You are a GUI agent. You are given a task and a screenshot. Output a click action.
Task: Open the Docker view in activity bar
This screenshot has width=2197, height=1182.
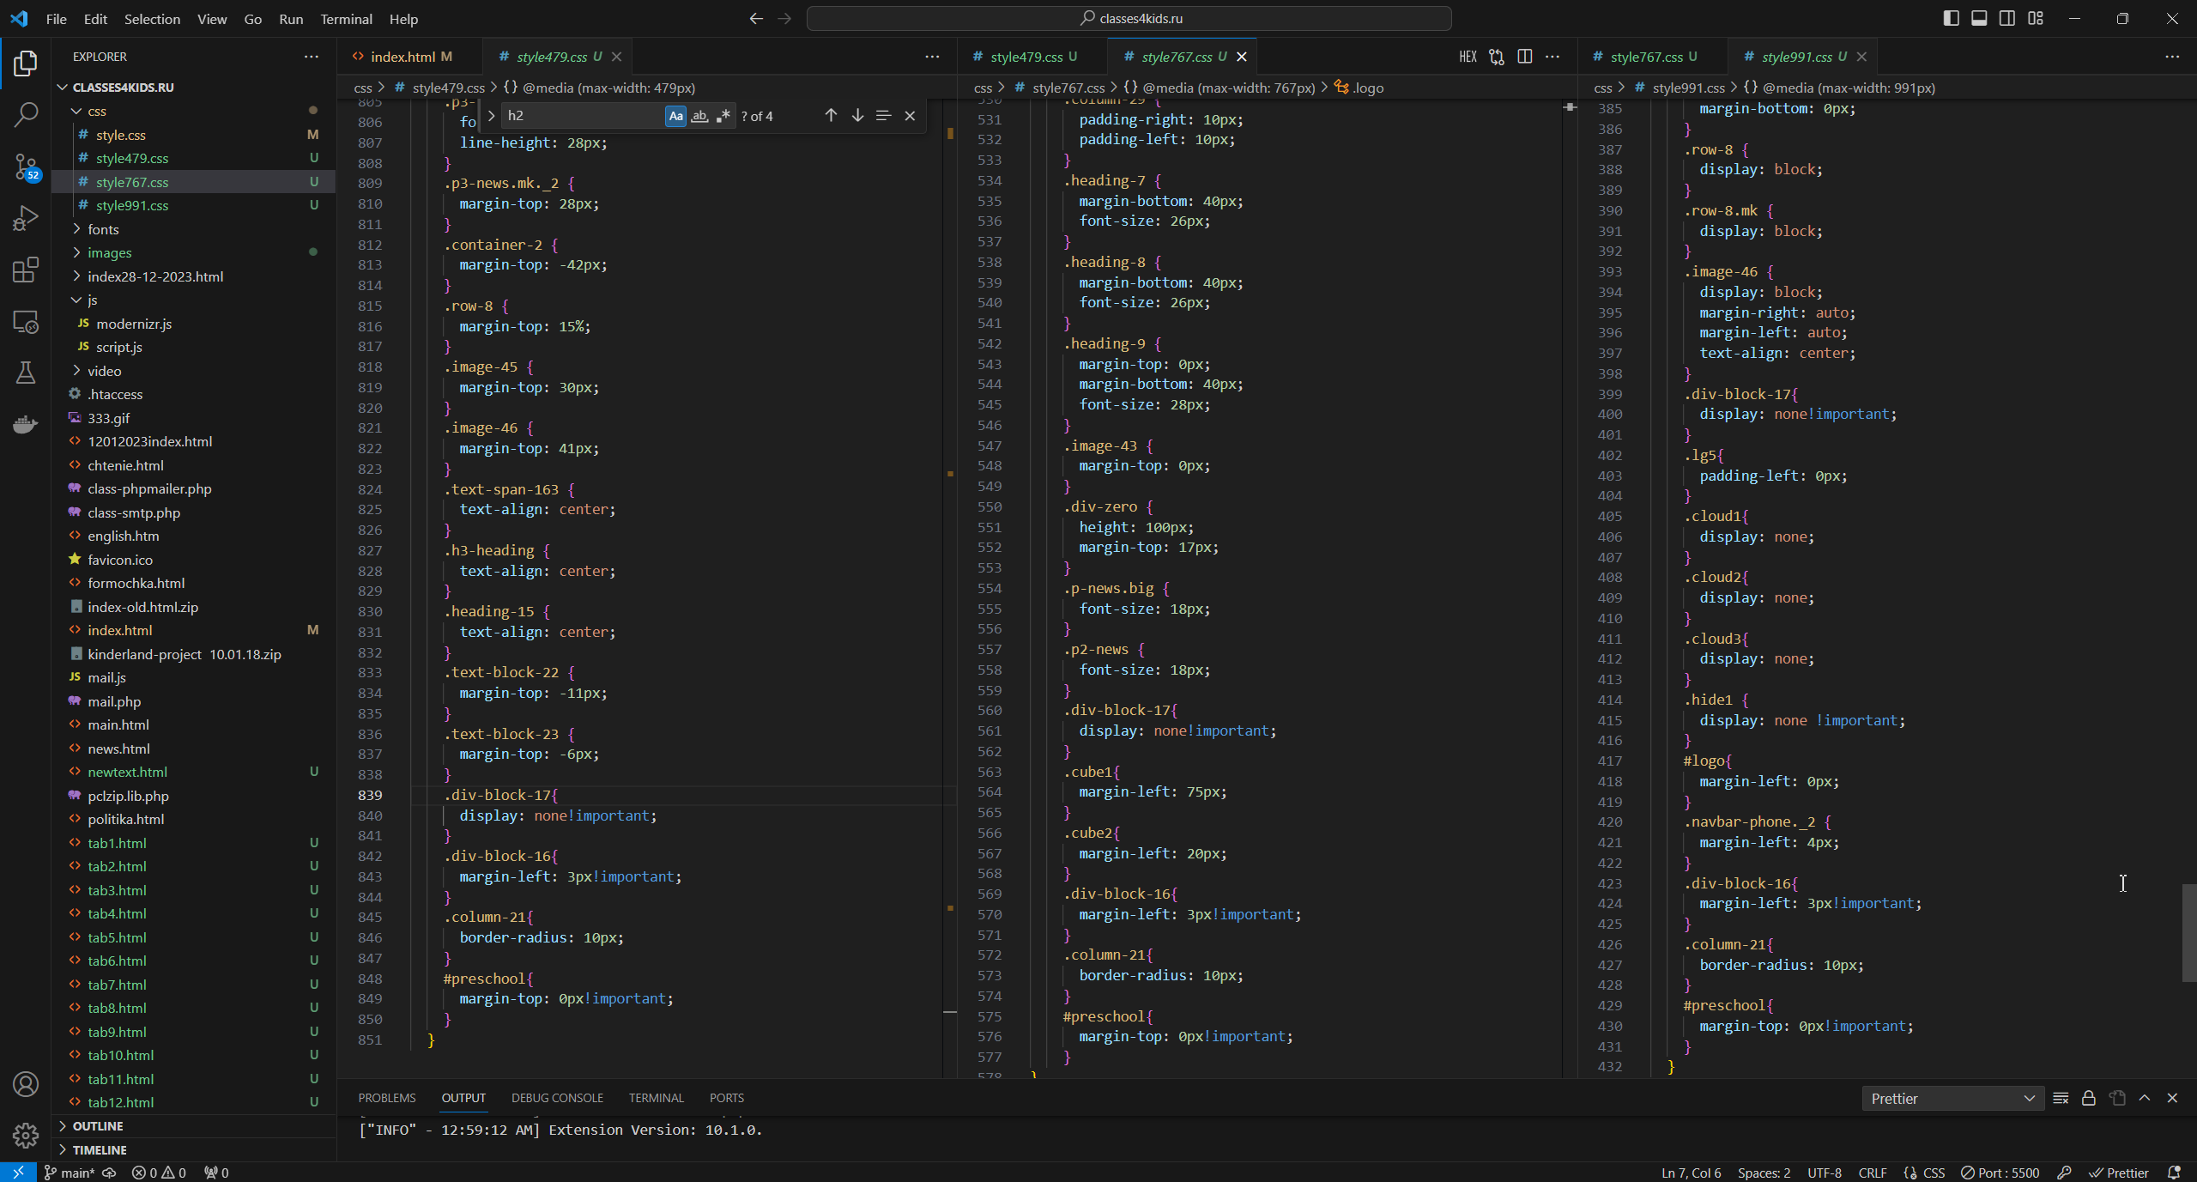[26, 425]
